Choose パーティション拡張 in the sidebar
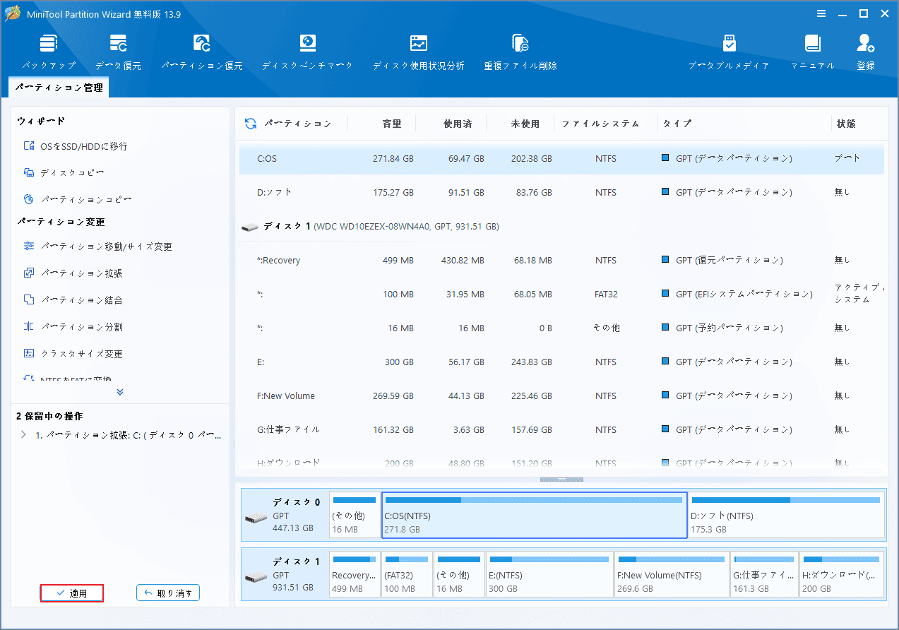The image size is (899, 630). point(73,273)
